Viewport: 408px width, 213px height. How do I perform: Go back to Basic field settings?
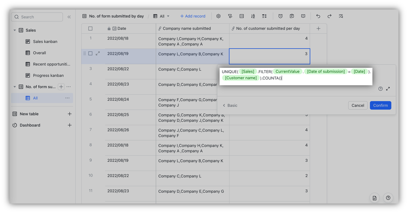pyautogui.click(x=230, y=106)
